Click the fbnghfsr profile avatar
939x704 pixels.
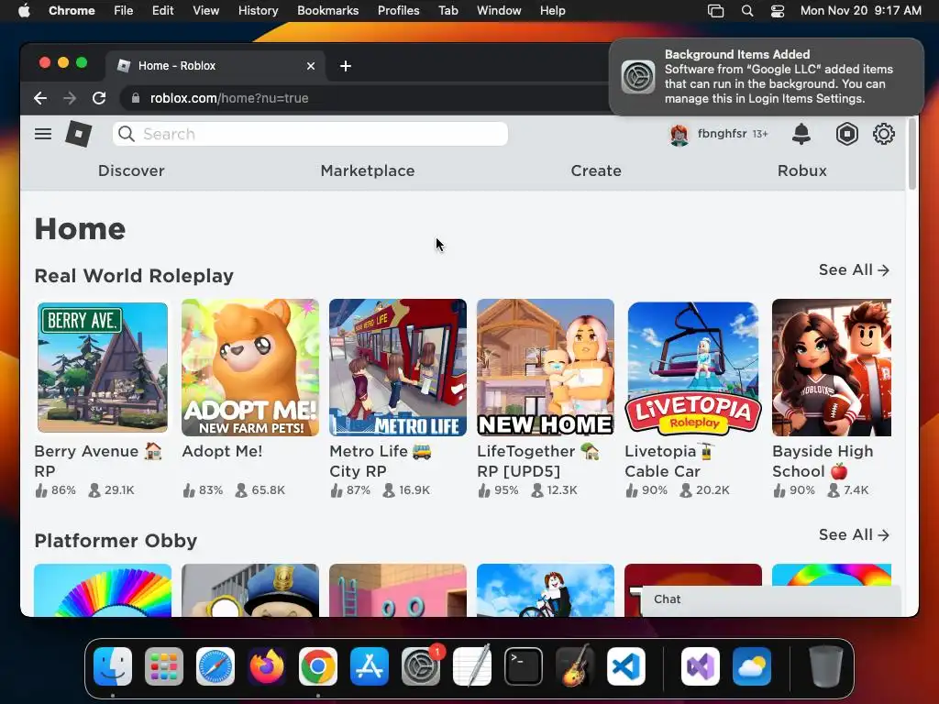coord(679,135)
